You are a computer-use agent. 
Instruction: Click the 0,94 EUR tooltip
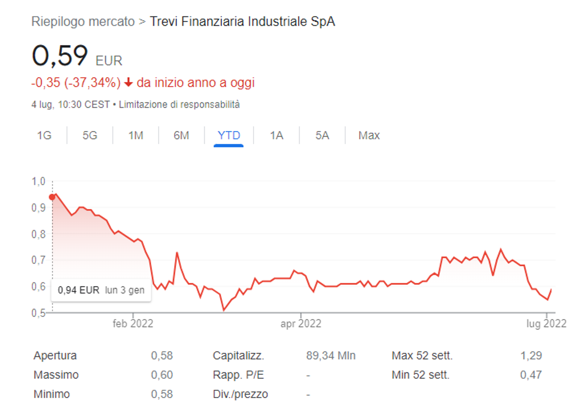(x=101, y=290)
